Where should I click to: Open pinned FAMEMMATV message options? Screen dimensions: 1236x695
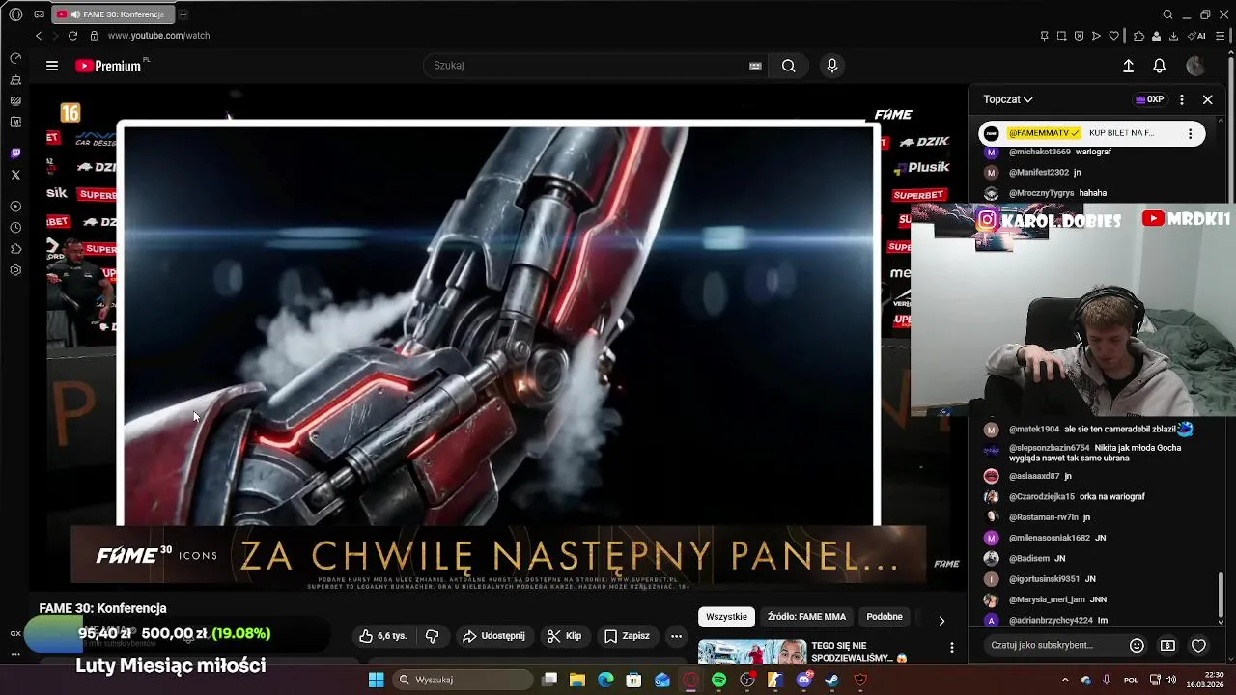click(1190, 133)
